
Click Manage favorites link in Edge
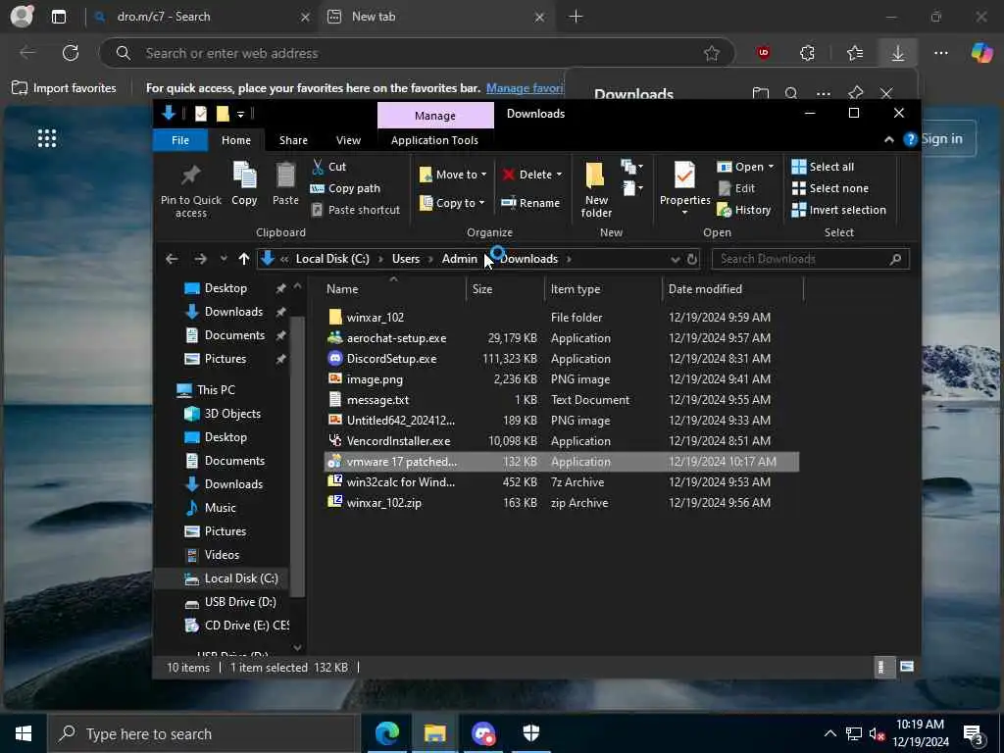click(526, 88)
